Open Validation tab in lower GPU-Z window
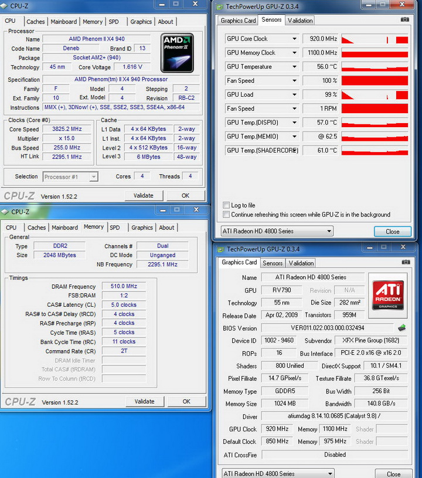This screenshot has height=478, width=422. click(x=301, y=263)
